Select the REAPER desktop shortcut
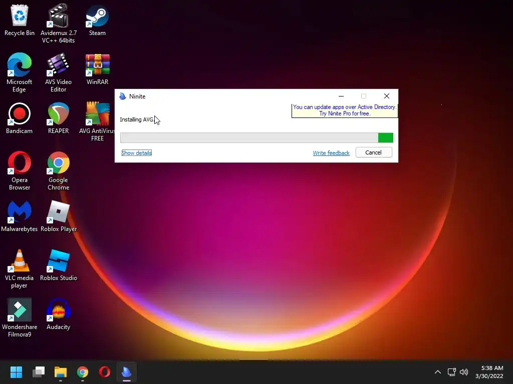 pyautogui.click(x=58, y=118)
